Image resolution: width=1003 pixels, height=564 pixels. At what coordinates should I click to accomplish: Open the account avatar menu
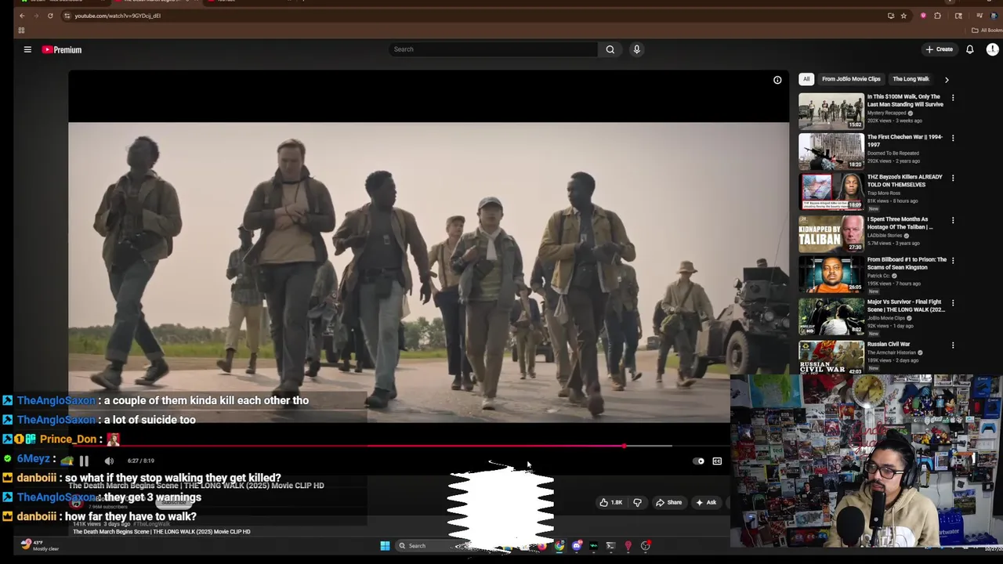[992, 49]
